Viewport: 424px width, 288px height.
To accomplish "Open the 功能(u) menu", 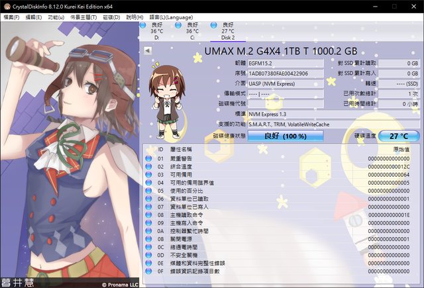I will coord(56,17).
